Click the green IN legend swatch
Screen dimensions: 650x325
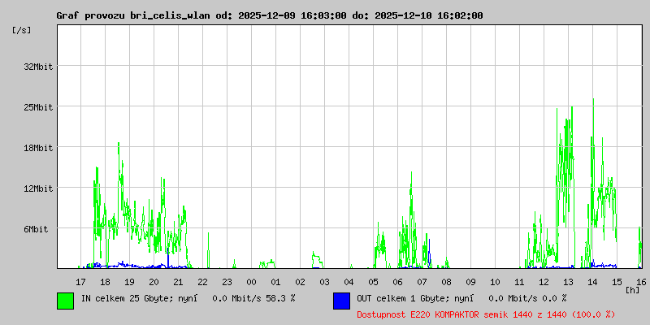(66, 301)
